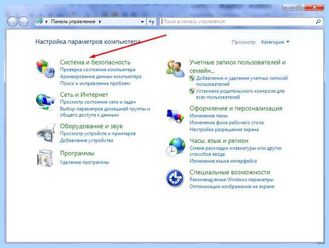Minimize the Control Panel window

click(x=289, y=7)
